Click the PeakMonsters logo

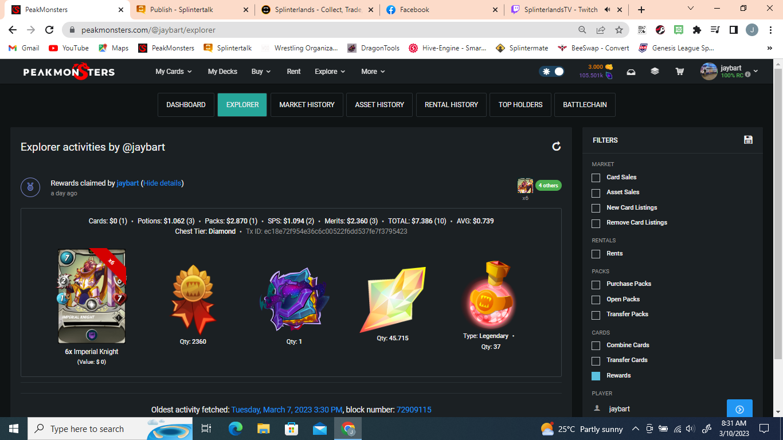point(69,72)
